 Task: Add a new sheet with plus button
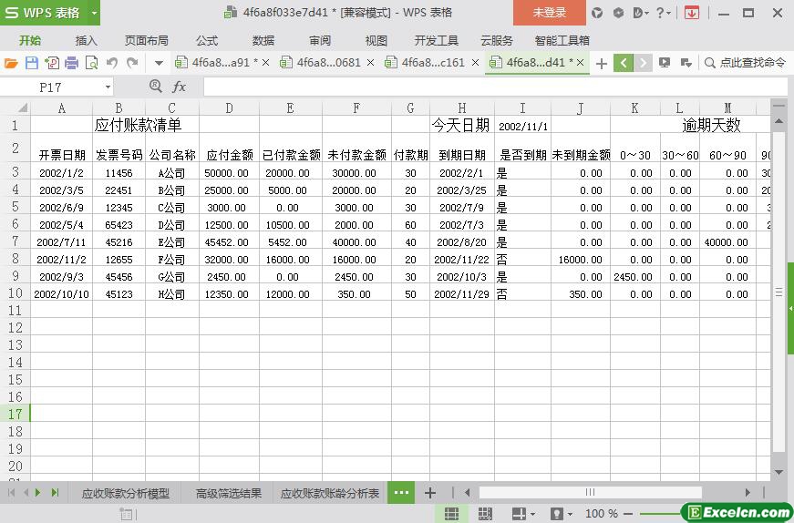tap(430, 493)
